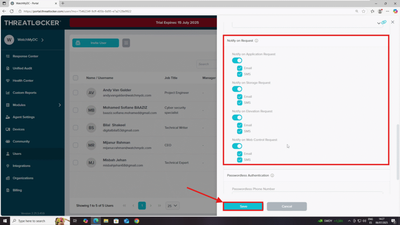Click page 1 pagination button

click(142, 205)
